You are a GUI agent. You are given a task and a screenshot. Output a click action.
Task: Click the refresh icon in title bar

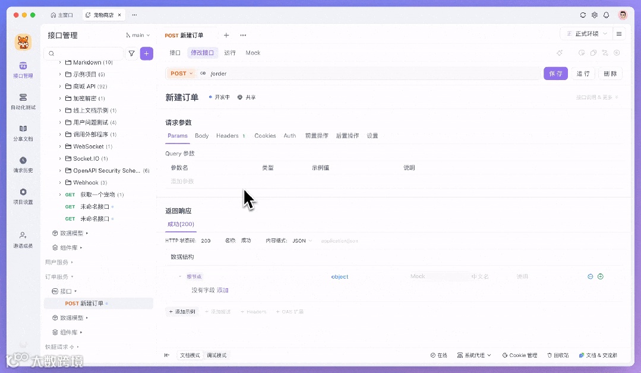coord(583,15)
